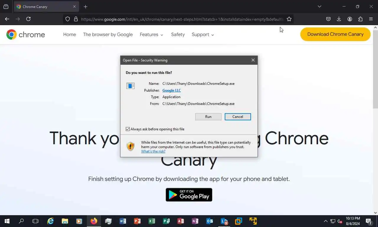Click the padlock site info icon
The width and height of the screenshot is (378, 227).
76,19
